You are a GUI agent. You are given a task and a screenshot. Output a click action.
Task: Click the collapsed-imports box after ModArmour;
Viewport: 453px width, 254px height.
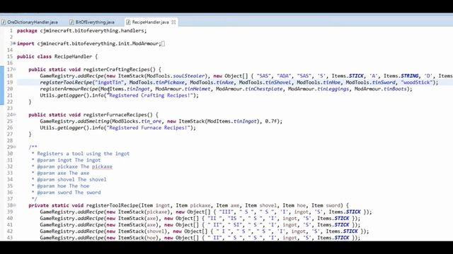point(164,44)
